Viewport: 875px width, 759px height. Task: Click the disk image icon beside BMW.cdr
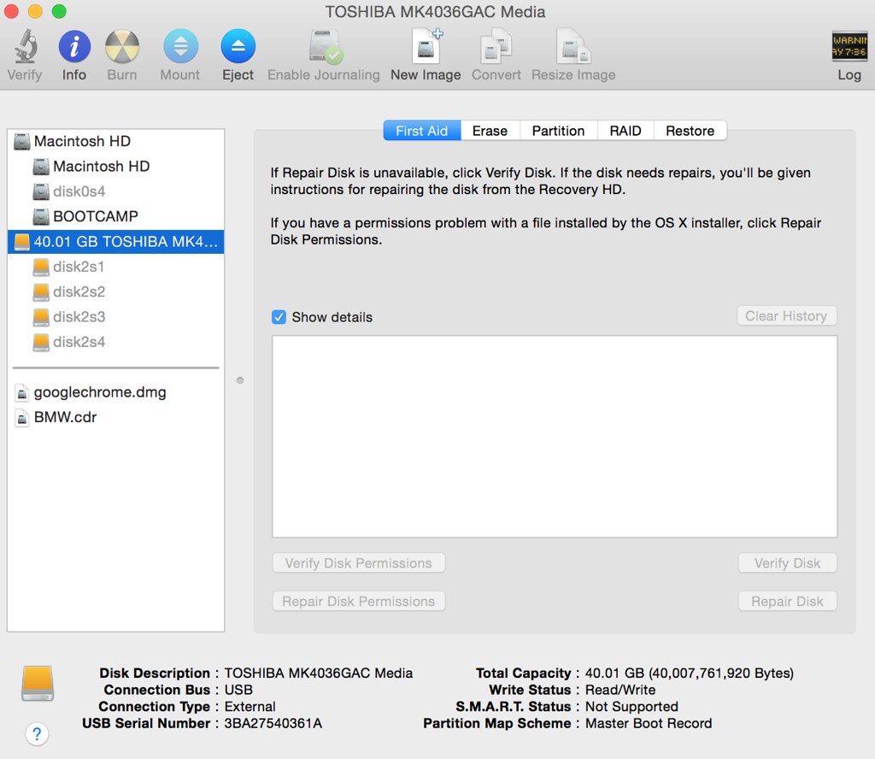coord(21,417)
